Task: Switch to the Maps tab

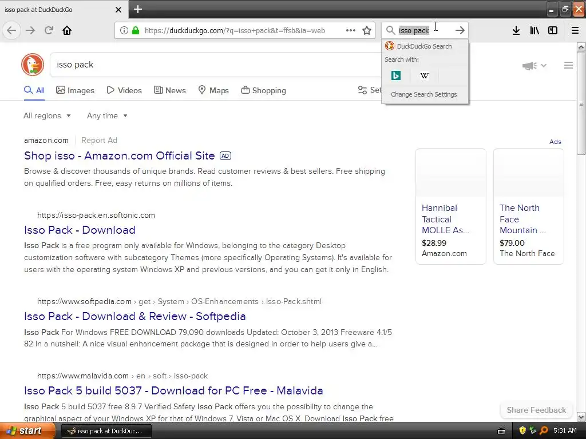Action: click(213, 90)
